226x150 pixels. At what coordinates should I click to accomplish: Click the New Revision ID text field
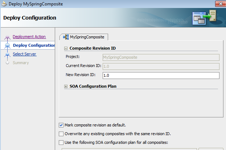(x=161, y=75)
